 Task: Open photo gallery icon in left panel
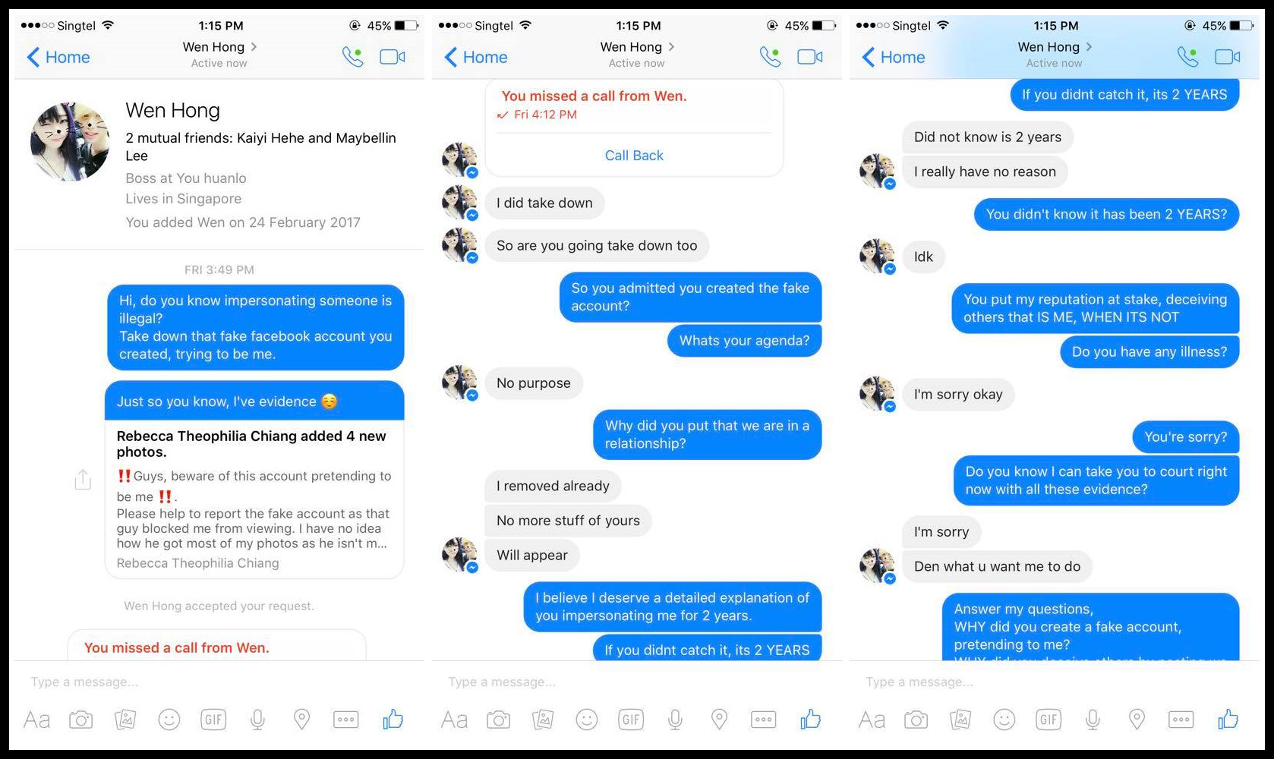click(x=125, y=720)
